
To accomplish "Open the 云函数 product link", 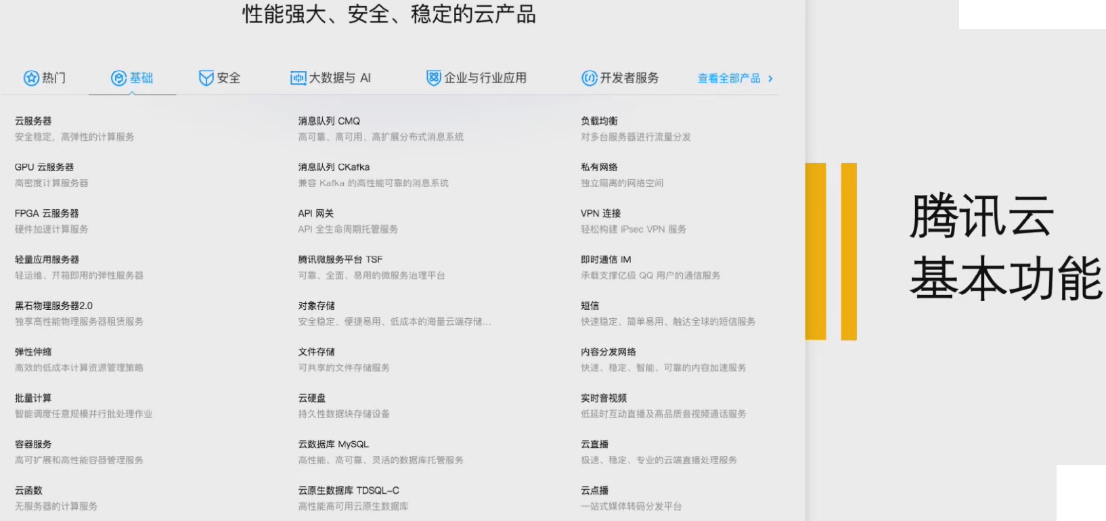I will 28,491.
